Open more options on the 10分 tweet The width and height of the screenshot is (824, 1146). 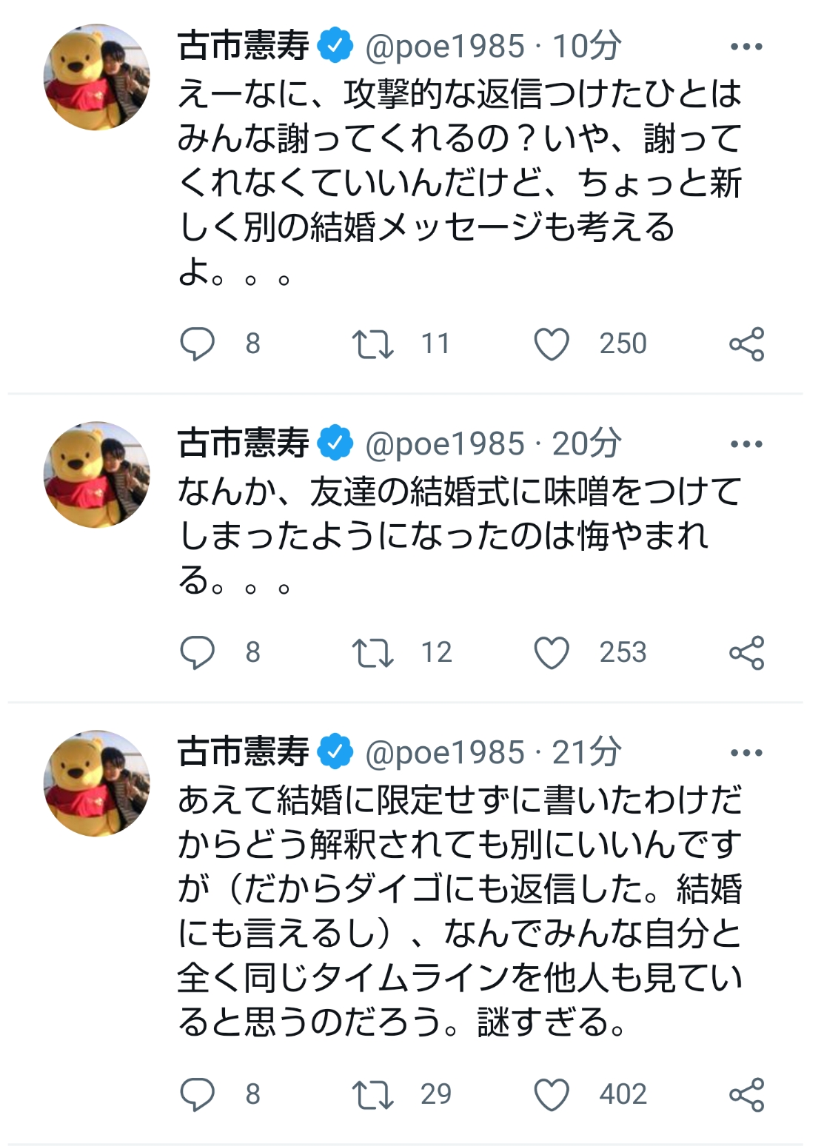pos(746,47)
